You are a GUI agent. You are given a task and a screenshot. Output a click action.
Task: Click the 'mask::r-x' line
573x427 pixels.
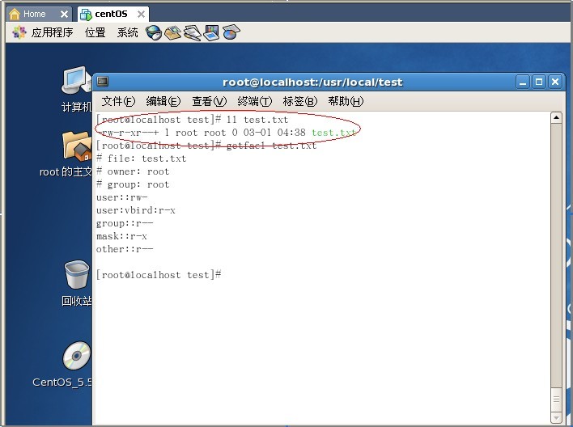click(121, 236)
